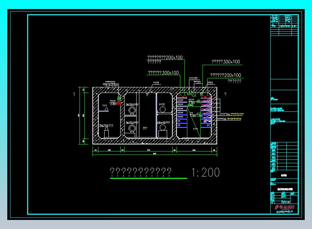
Task: Select the green trapezoid symbol near 2.8m
Action: [x=198, y=101]
